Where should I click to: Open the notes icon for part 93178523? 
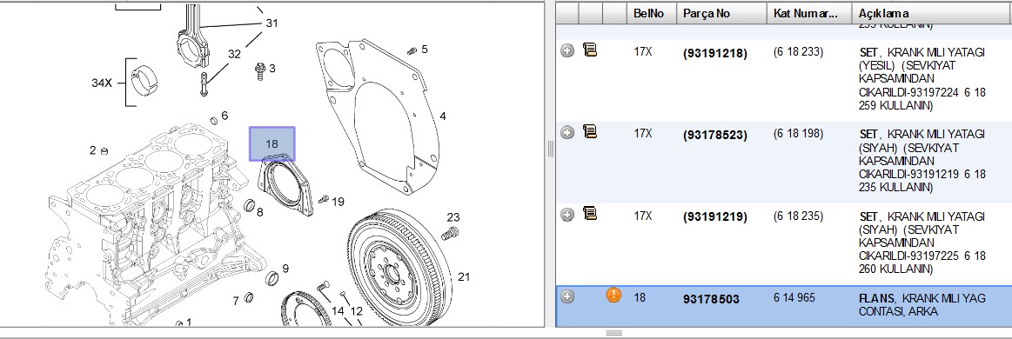589,132
